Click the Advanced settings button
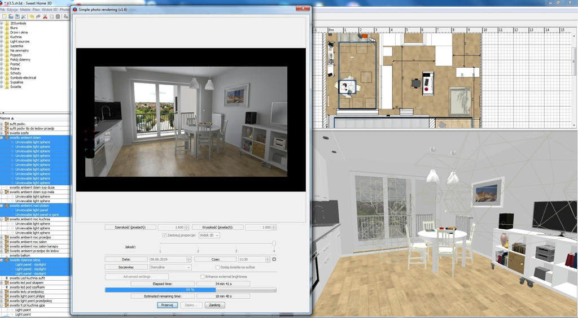The width and height of the screenshot is (578, 318). [137, 276]
